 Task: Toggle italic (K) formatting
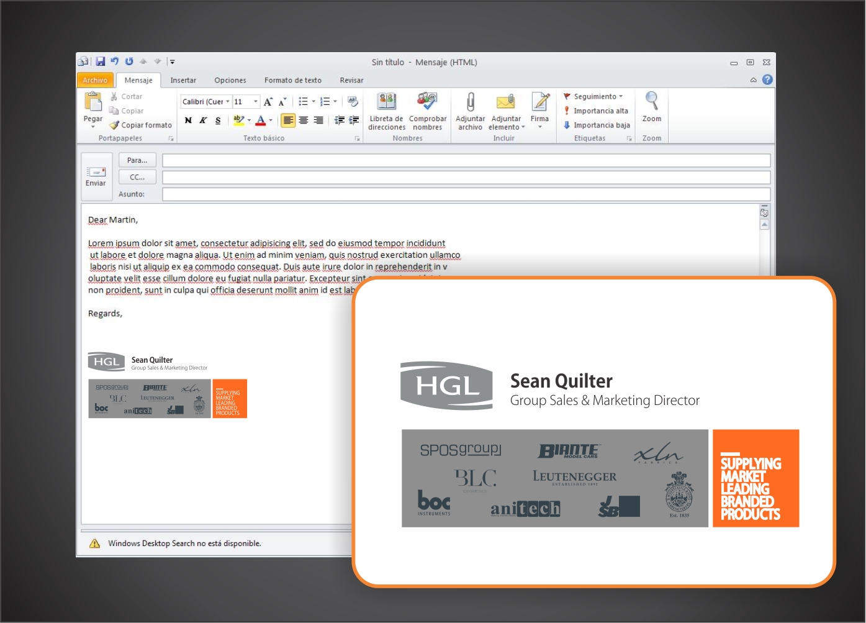[x=203, y=121]
